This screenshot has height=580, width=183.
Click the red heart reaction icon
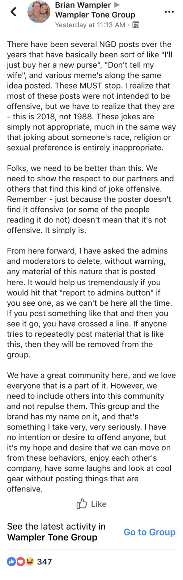tap(21, 562)
